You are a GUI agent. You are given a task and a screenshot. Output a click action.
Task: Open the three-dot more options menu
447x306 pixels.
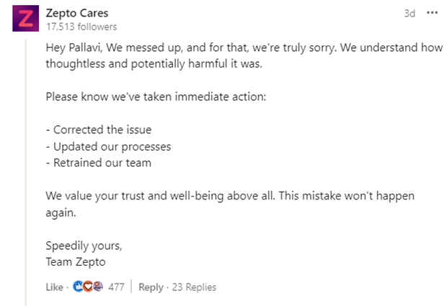click(433, 13)
